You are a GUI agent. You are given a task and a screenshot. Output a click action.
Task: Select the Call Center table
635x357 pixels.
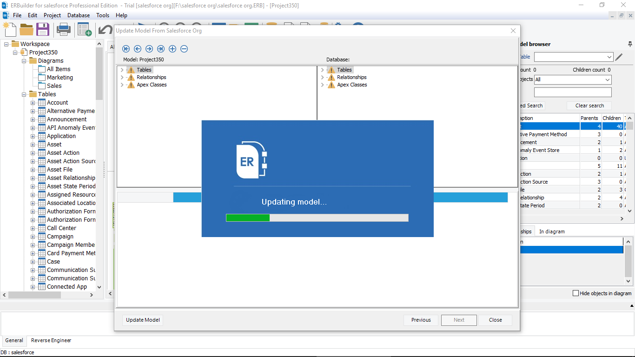click(x=61, y=228)
